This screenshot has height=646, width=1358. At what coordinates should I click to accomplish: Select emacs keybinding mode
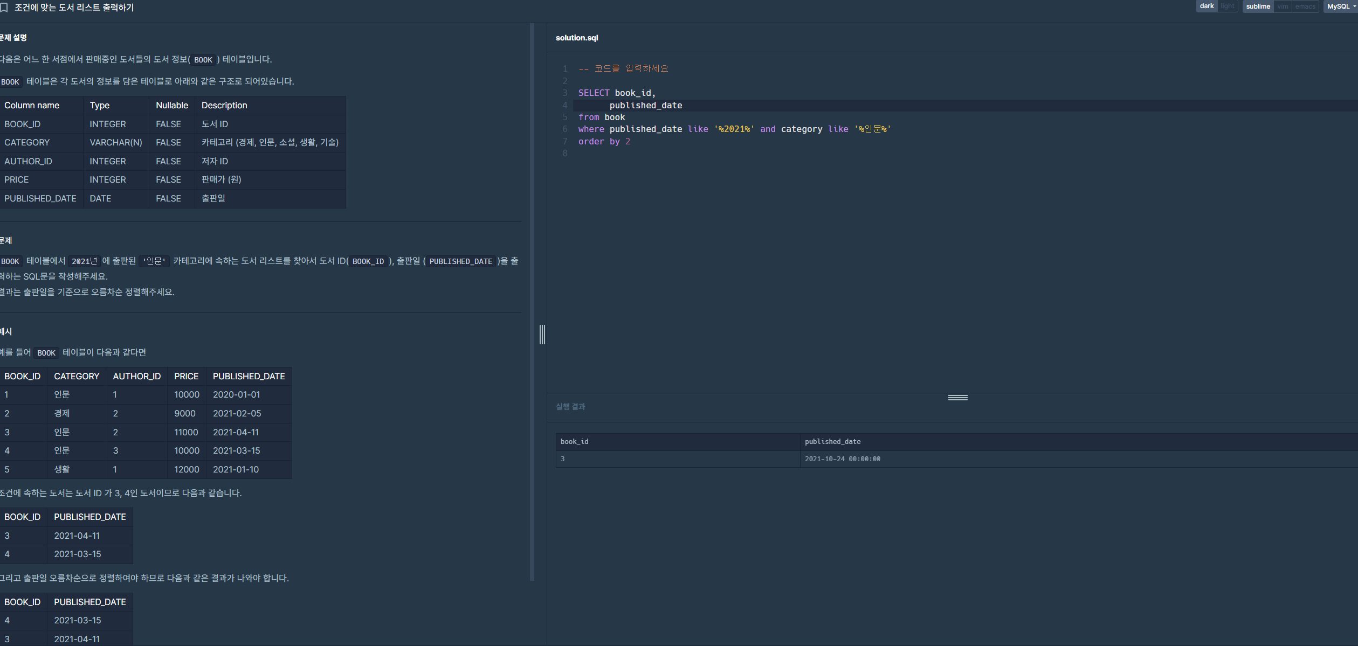tap(1305, 6)
